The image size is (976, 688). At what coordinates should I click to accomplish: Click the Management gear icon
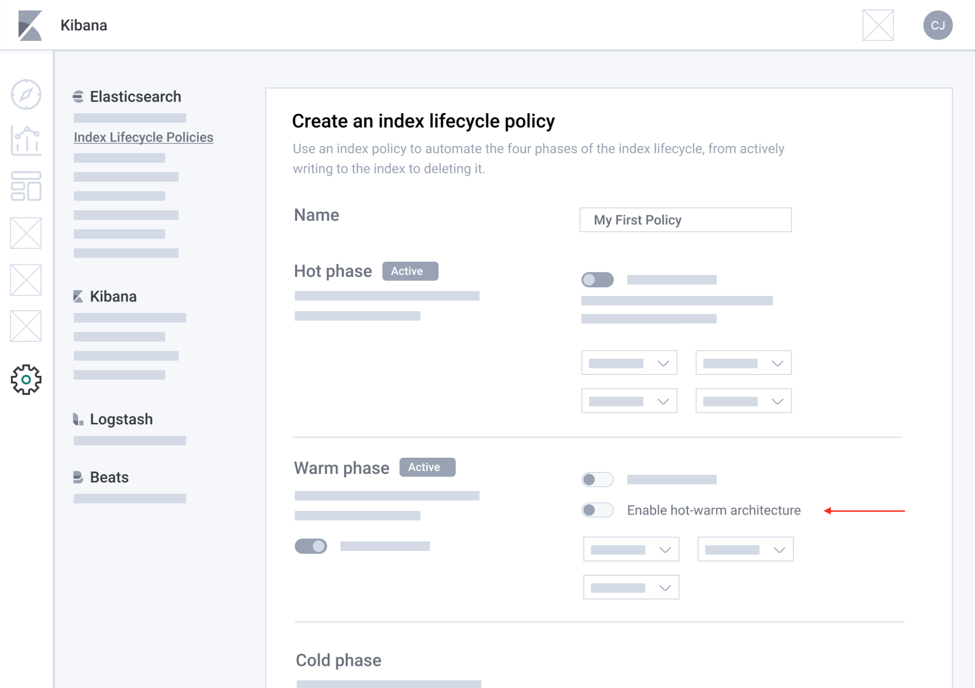point(26,379)
